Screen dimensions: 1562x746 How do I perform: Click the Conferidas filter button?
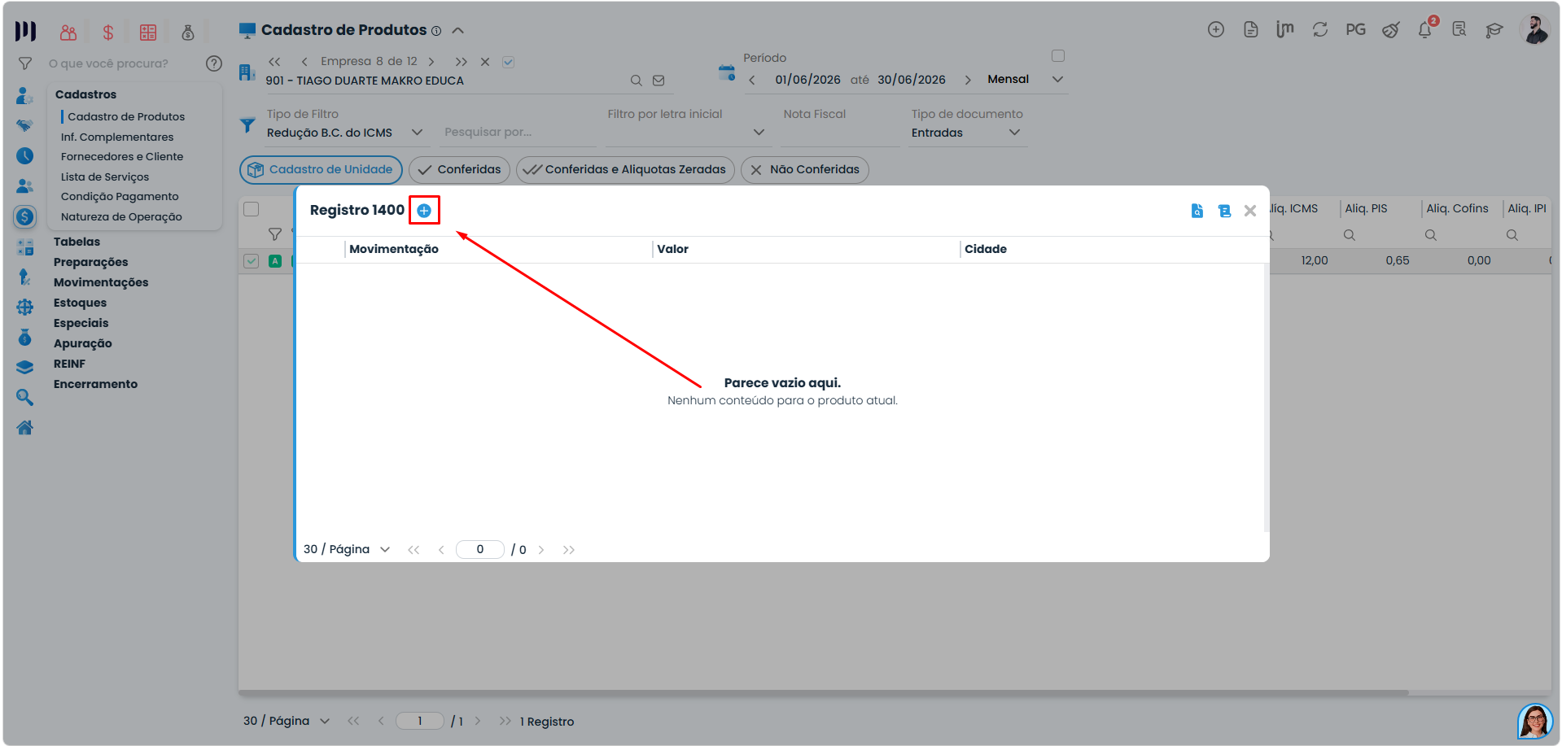pos(459,170)
